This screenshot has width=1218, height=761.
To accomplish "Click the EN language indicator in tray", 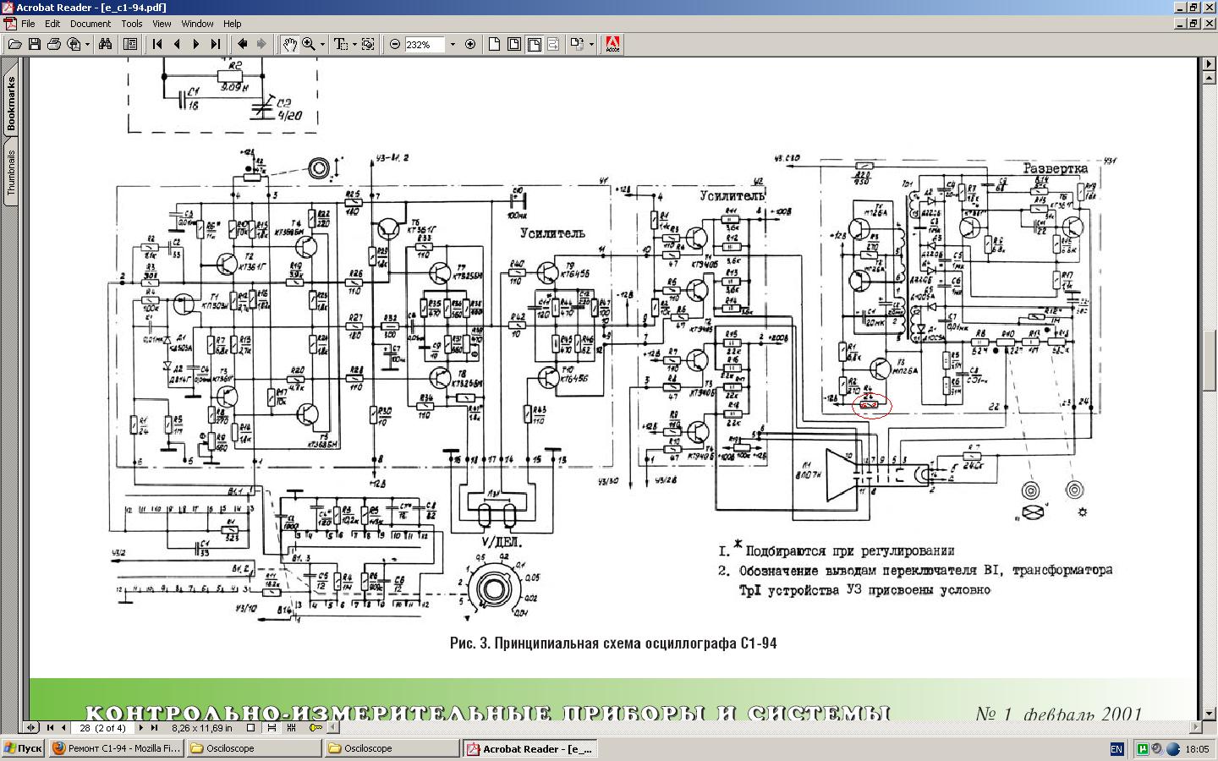I will coord(1116,749).
